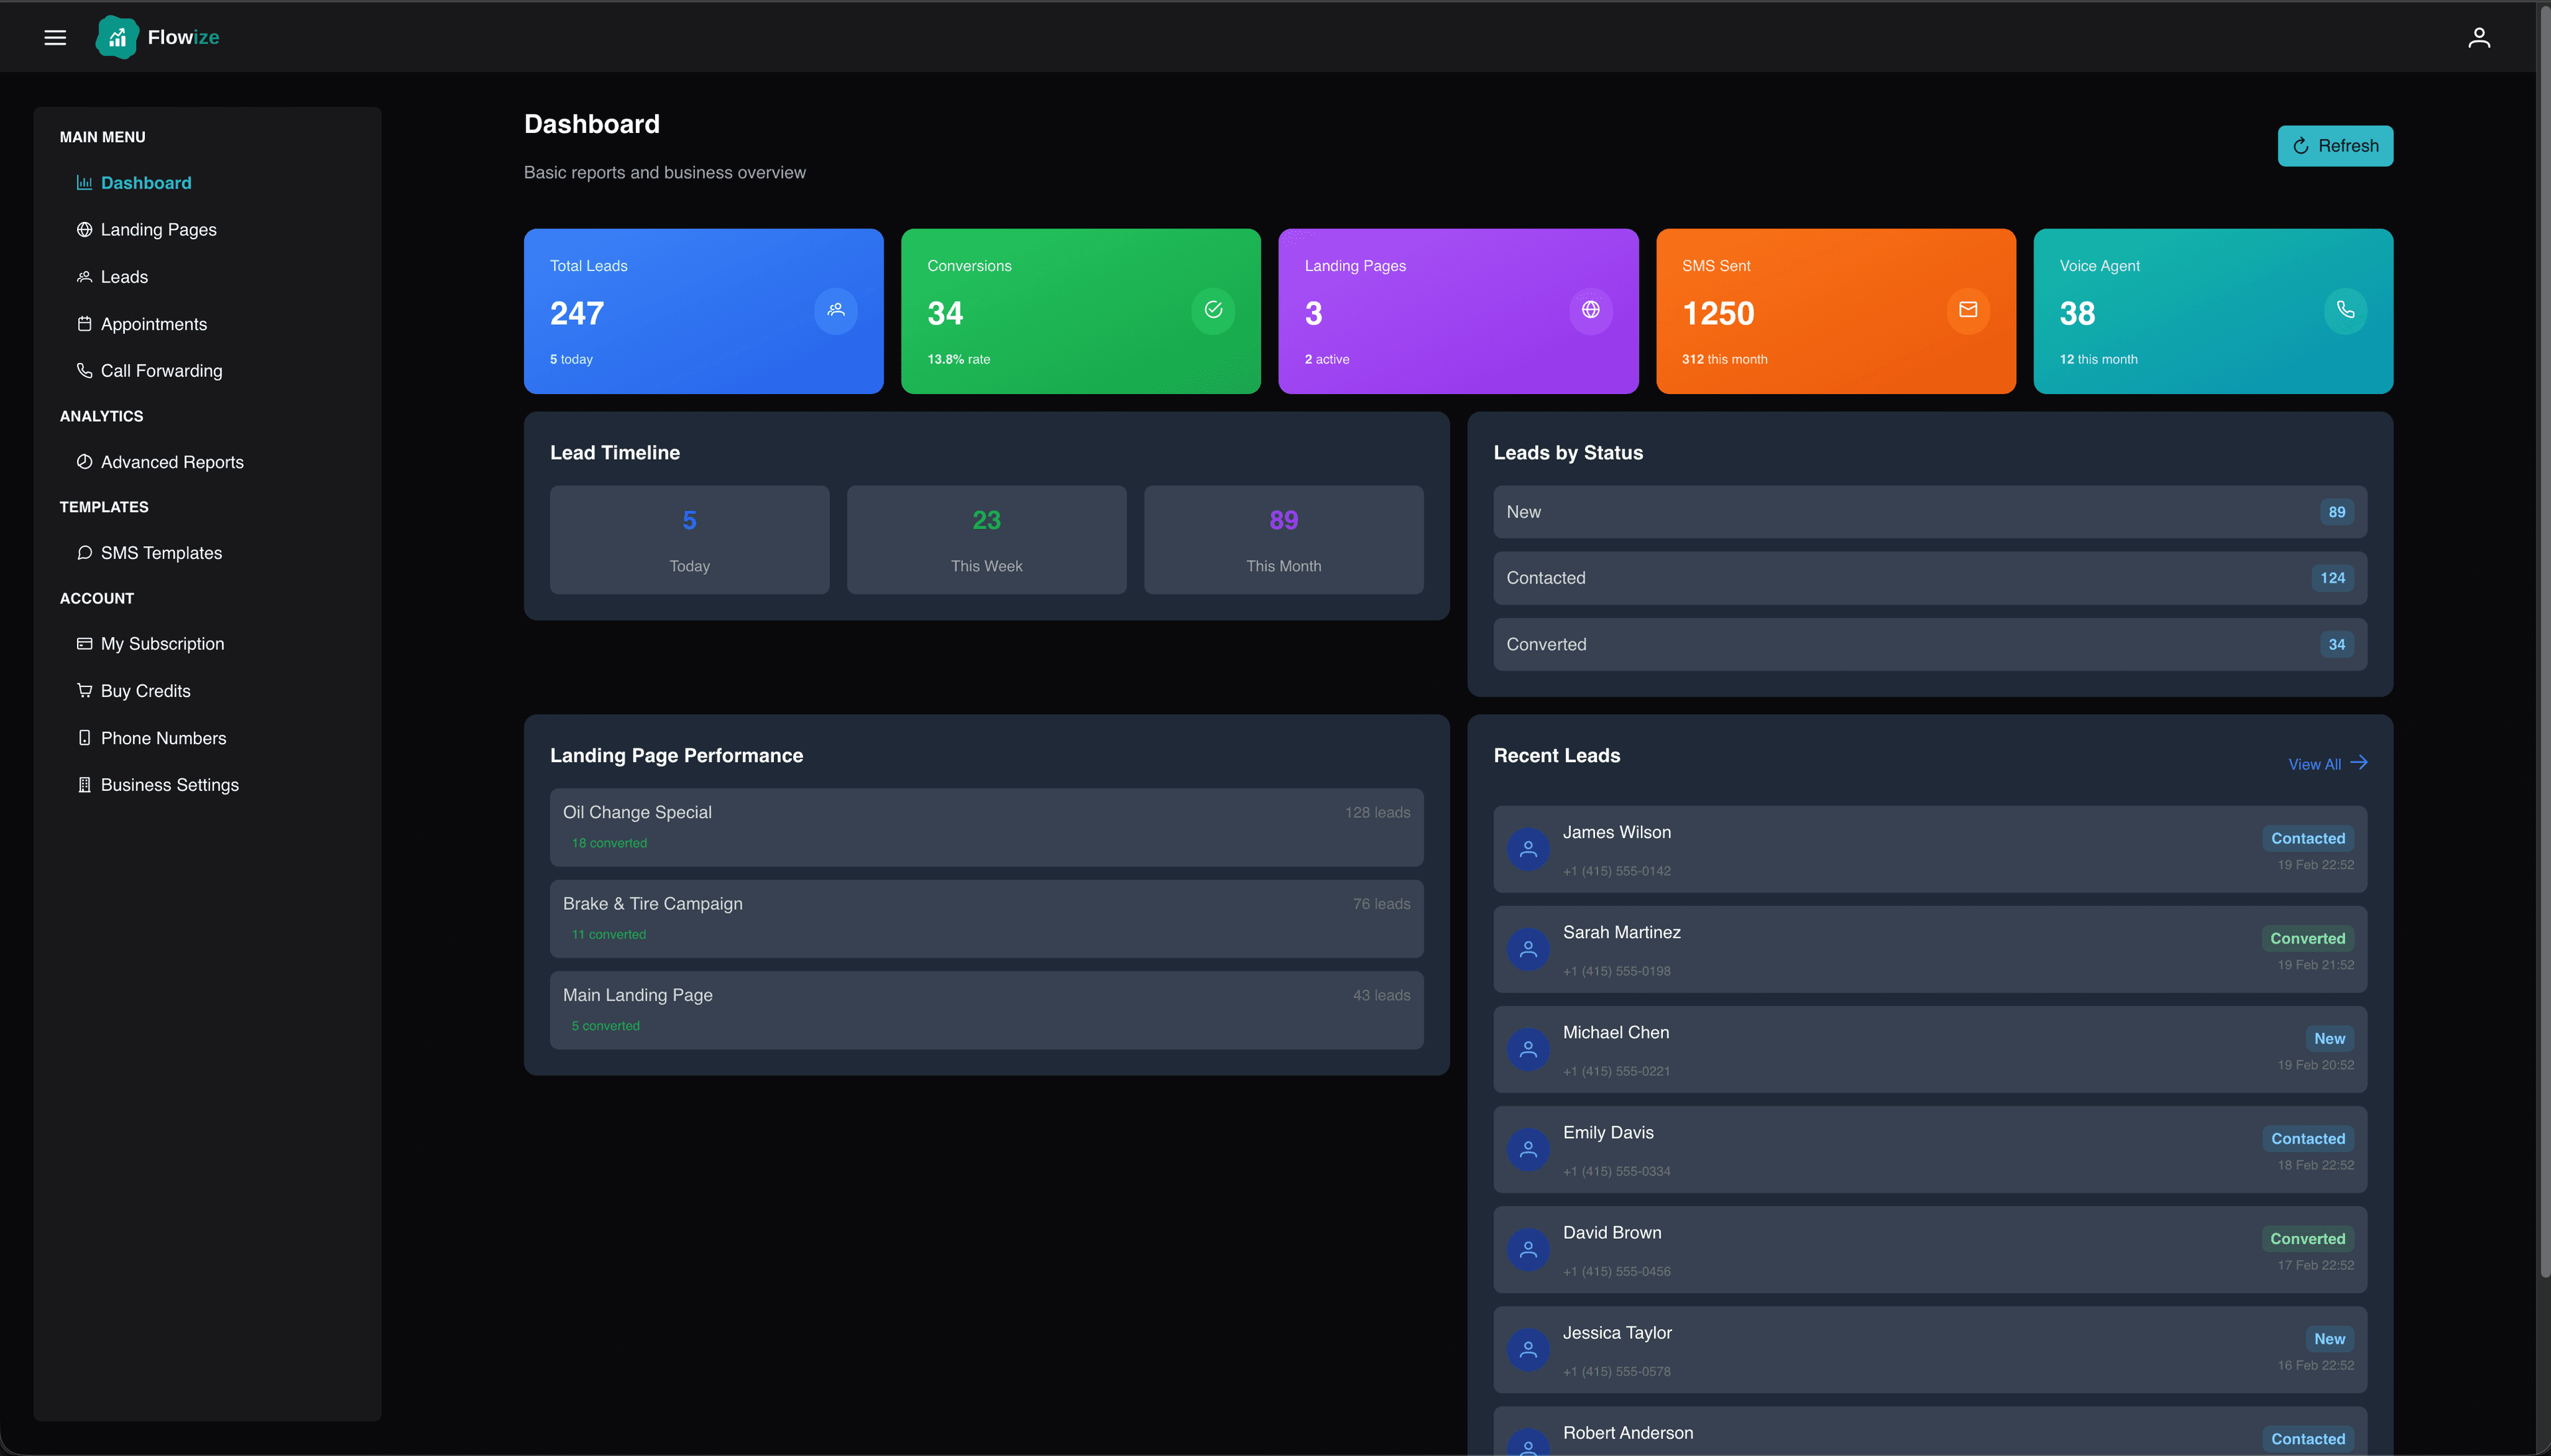Screen dimensions: 2551x1456
Task: Navigate to Leads in the sidebar
Action: click(123, 276)
